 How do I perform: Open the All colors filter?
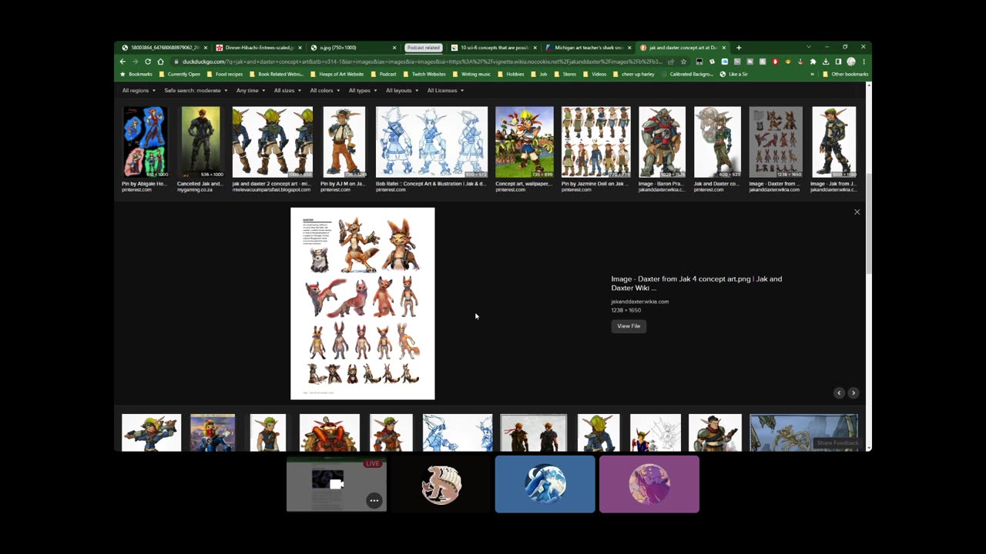(324, 91)
